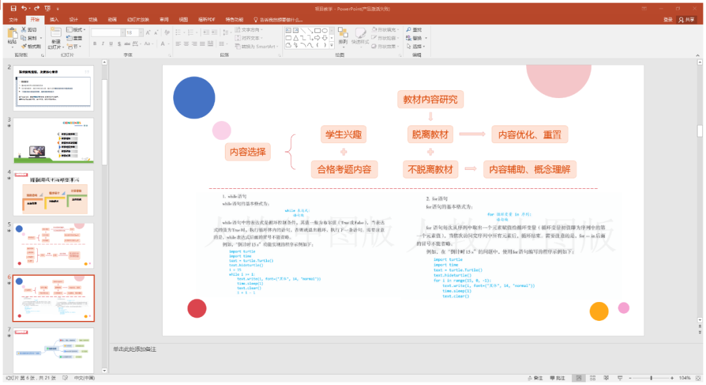Collapse the ribbon with the chevron arrow
This screenshot has height=385, width=706.
[x=698, y=56]
